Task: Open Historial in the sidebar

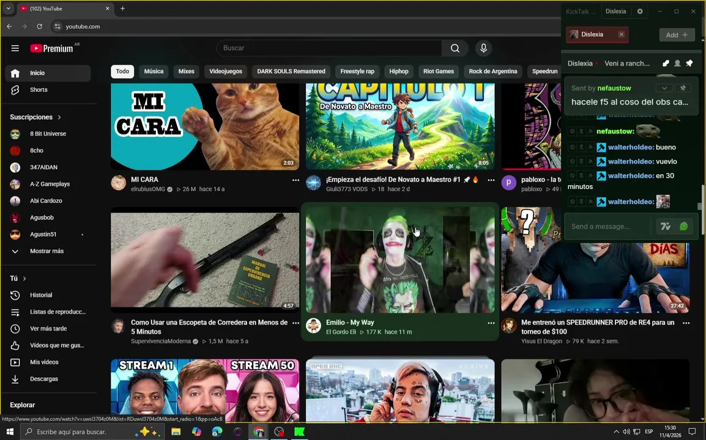Action: tap(48, 295)
